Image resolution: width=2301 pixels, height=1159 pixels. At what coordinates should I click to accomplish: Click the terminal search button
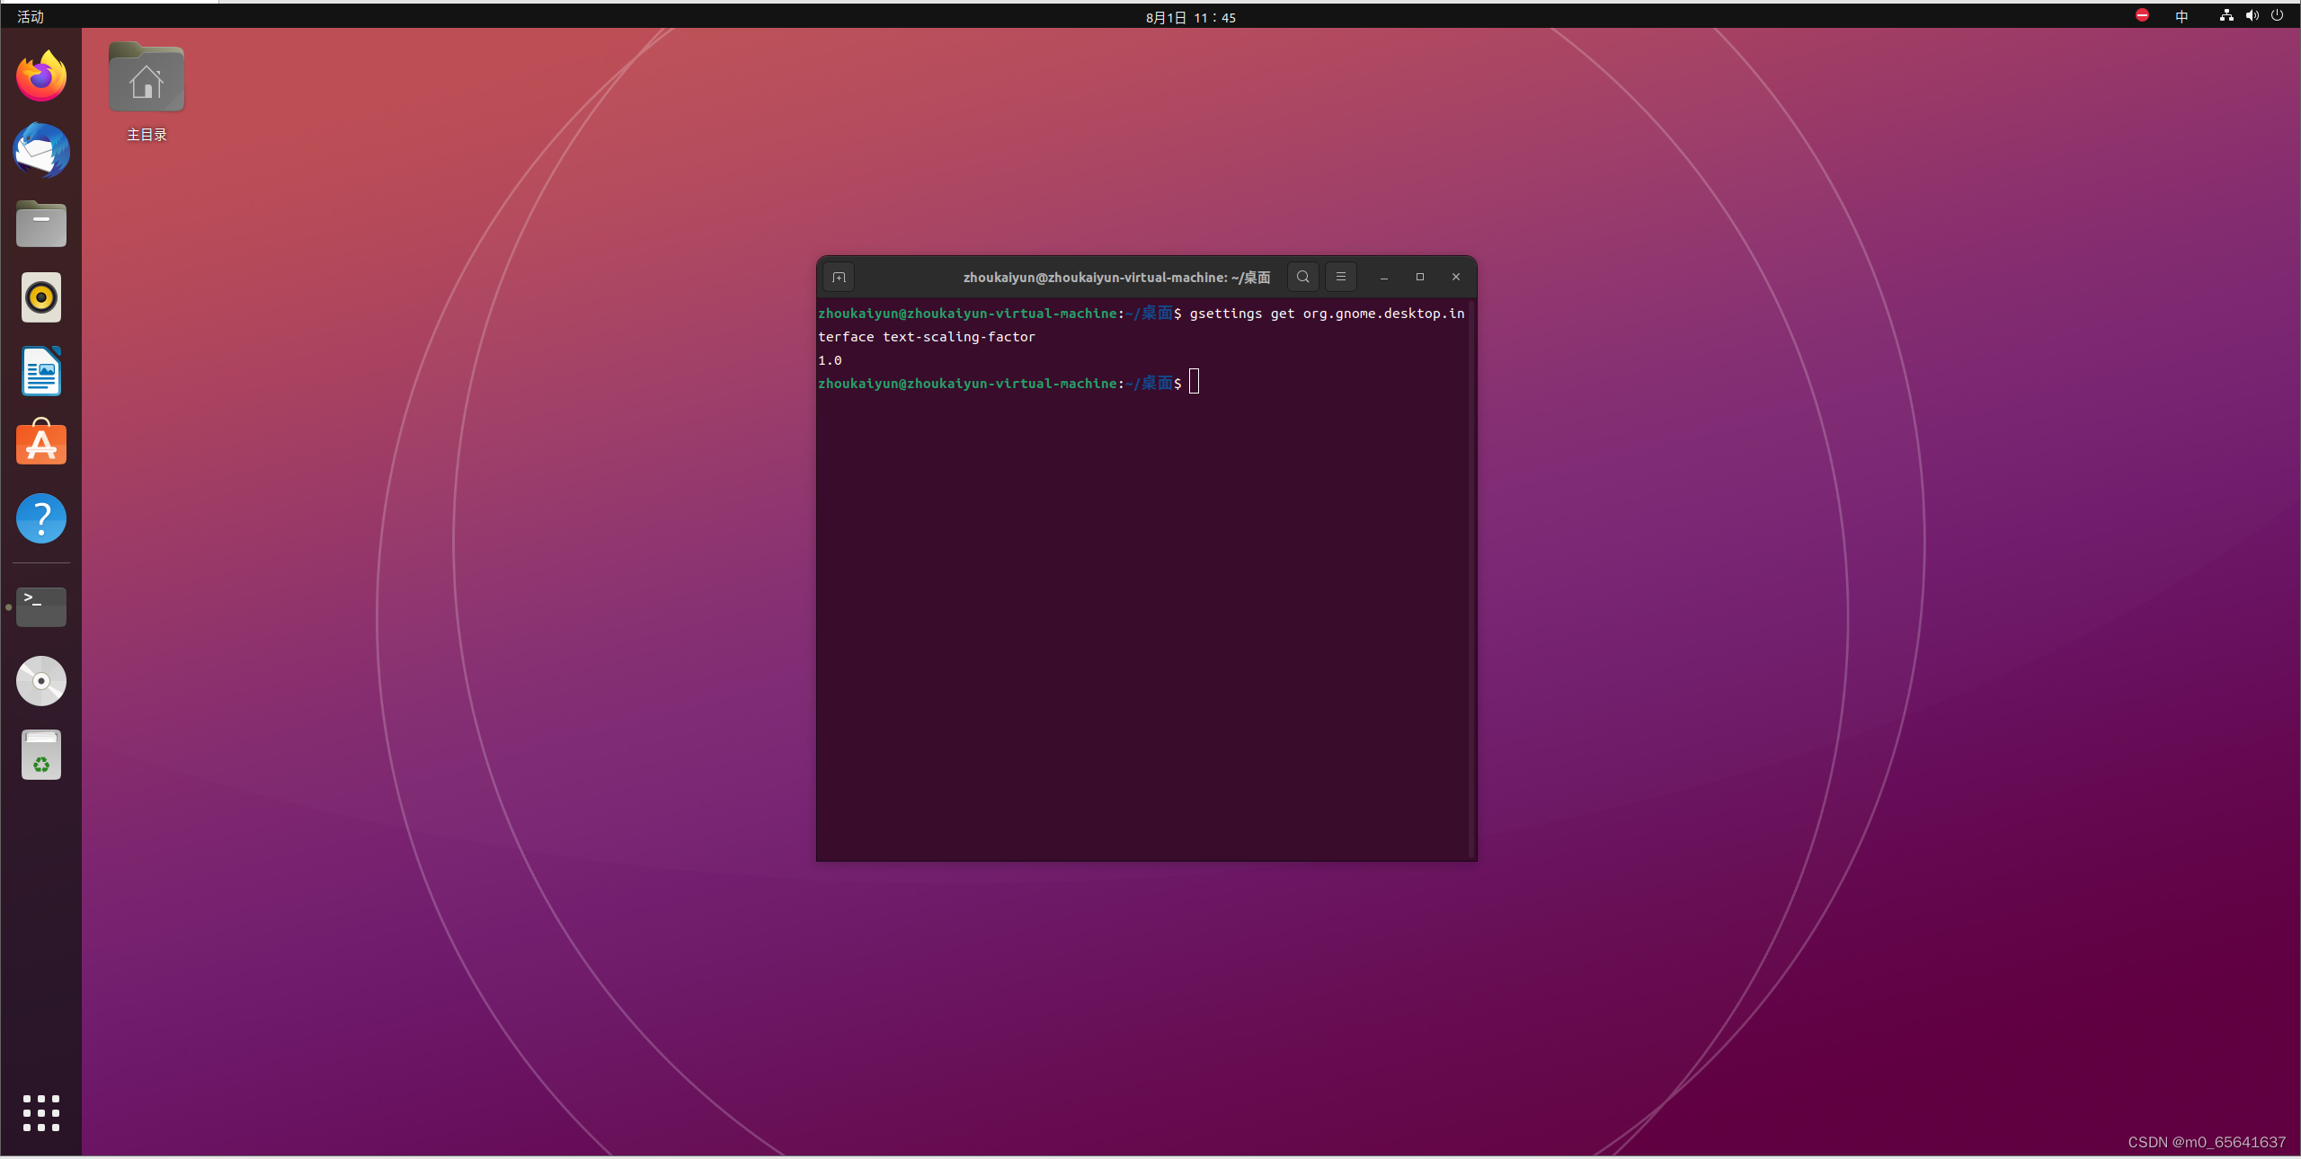pyautogui.click(x=1302, y=278)
